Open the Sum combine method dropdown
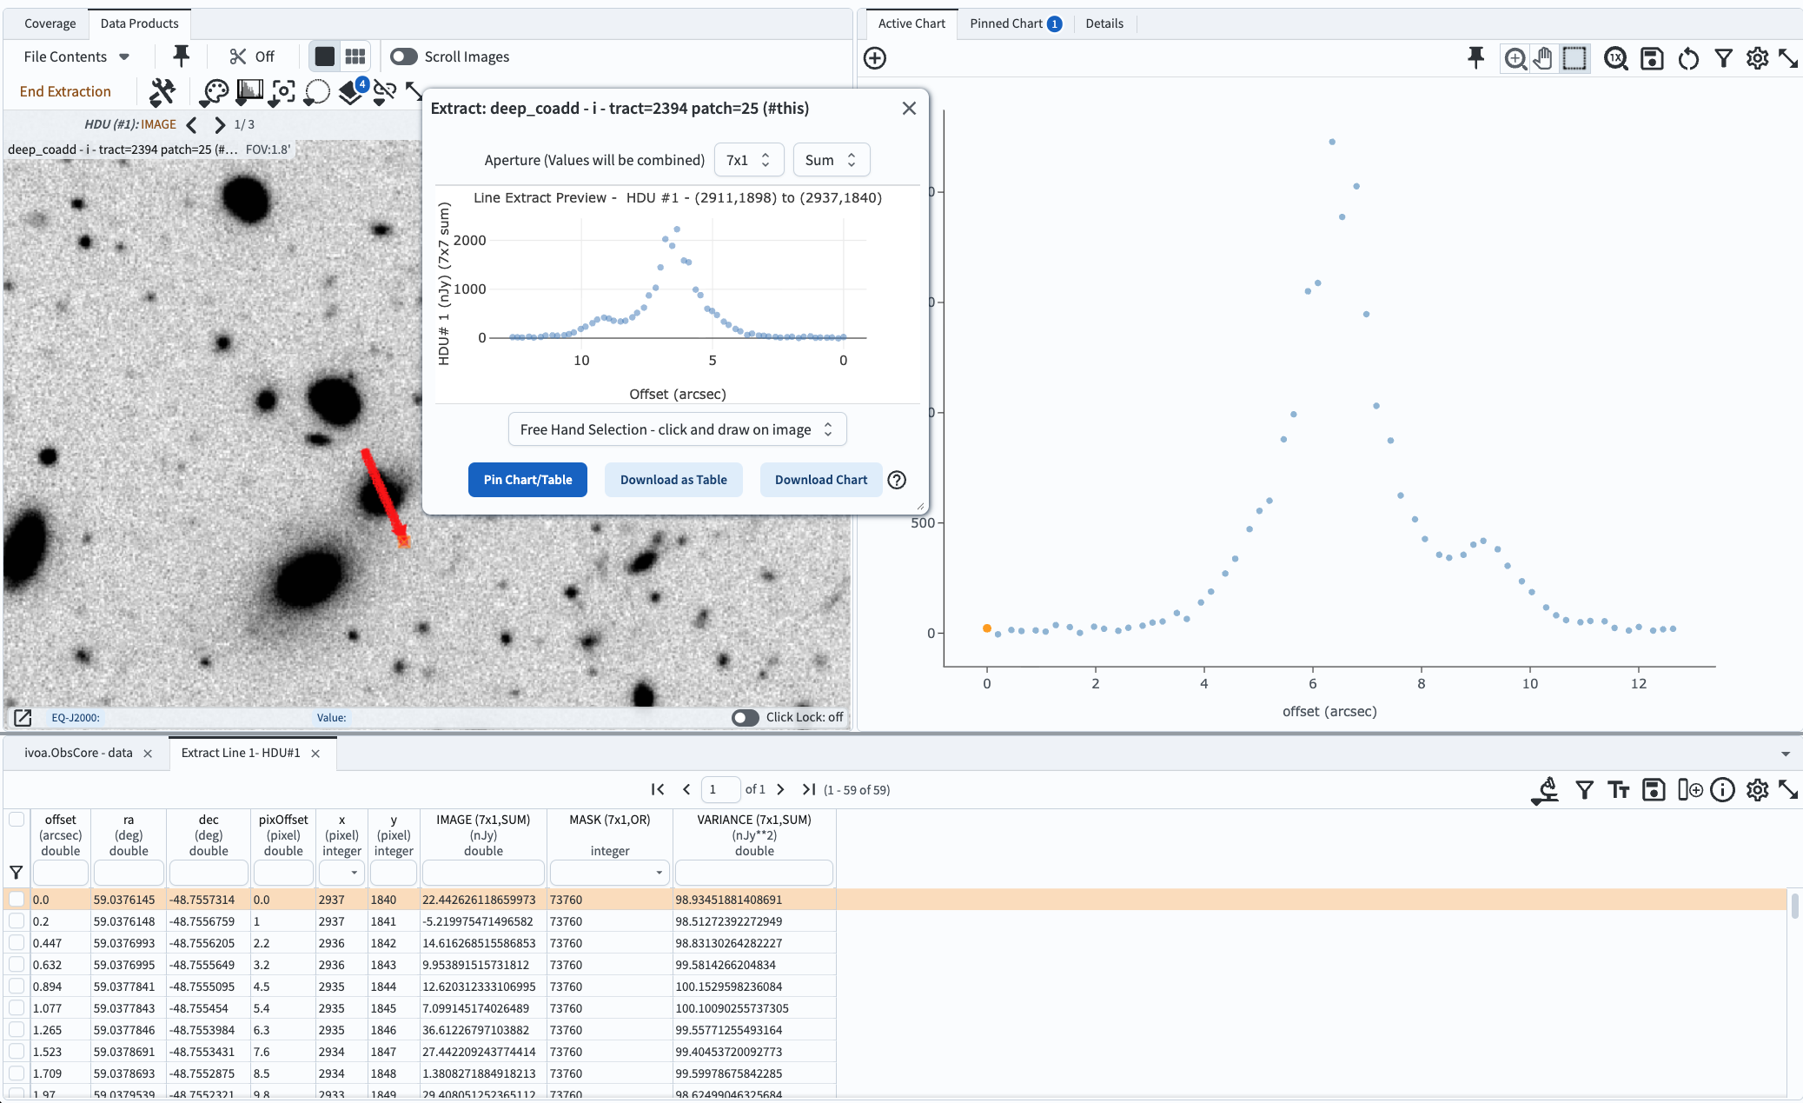Image resolution: width=1803 pixels, height=1103 pixels. (830, 160)
